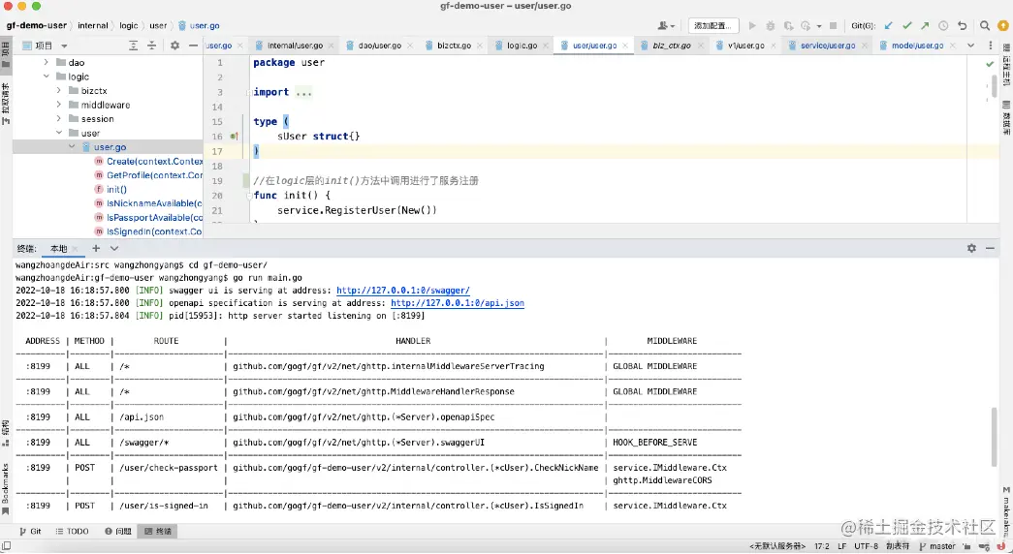Click the Git commit checkmark
This screenshot has width=1013, height=554.
tap(907, 26)
